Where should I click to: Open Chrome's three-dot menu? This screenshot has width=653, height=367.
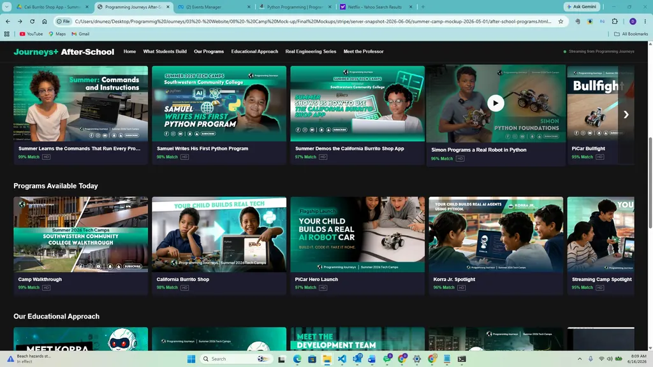645,21
